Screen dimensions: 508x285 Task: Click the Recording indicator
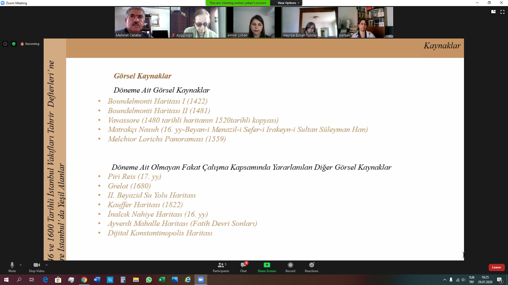[x=30, y=44]
